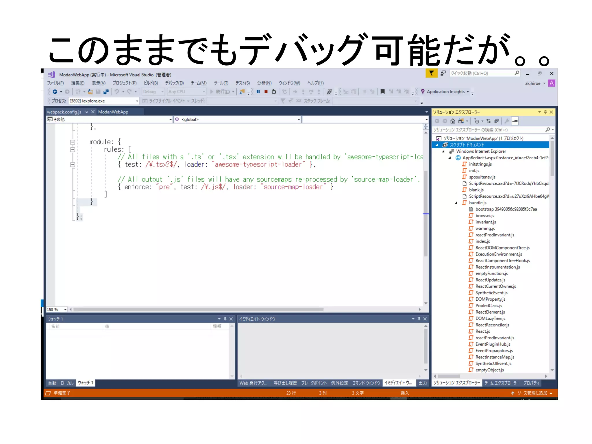Screen dimensions: 592x444
Task: Pin the Solution Explorer panel
Action: [545, 112]
